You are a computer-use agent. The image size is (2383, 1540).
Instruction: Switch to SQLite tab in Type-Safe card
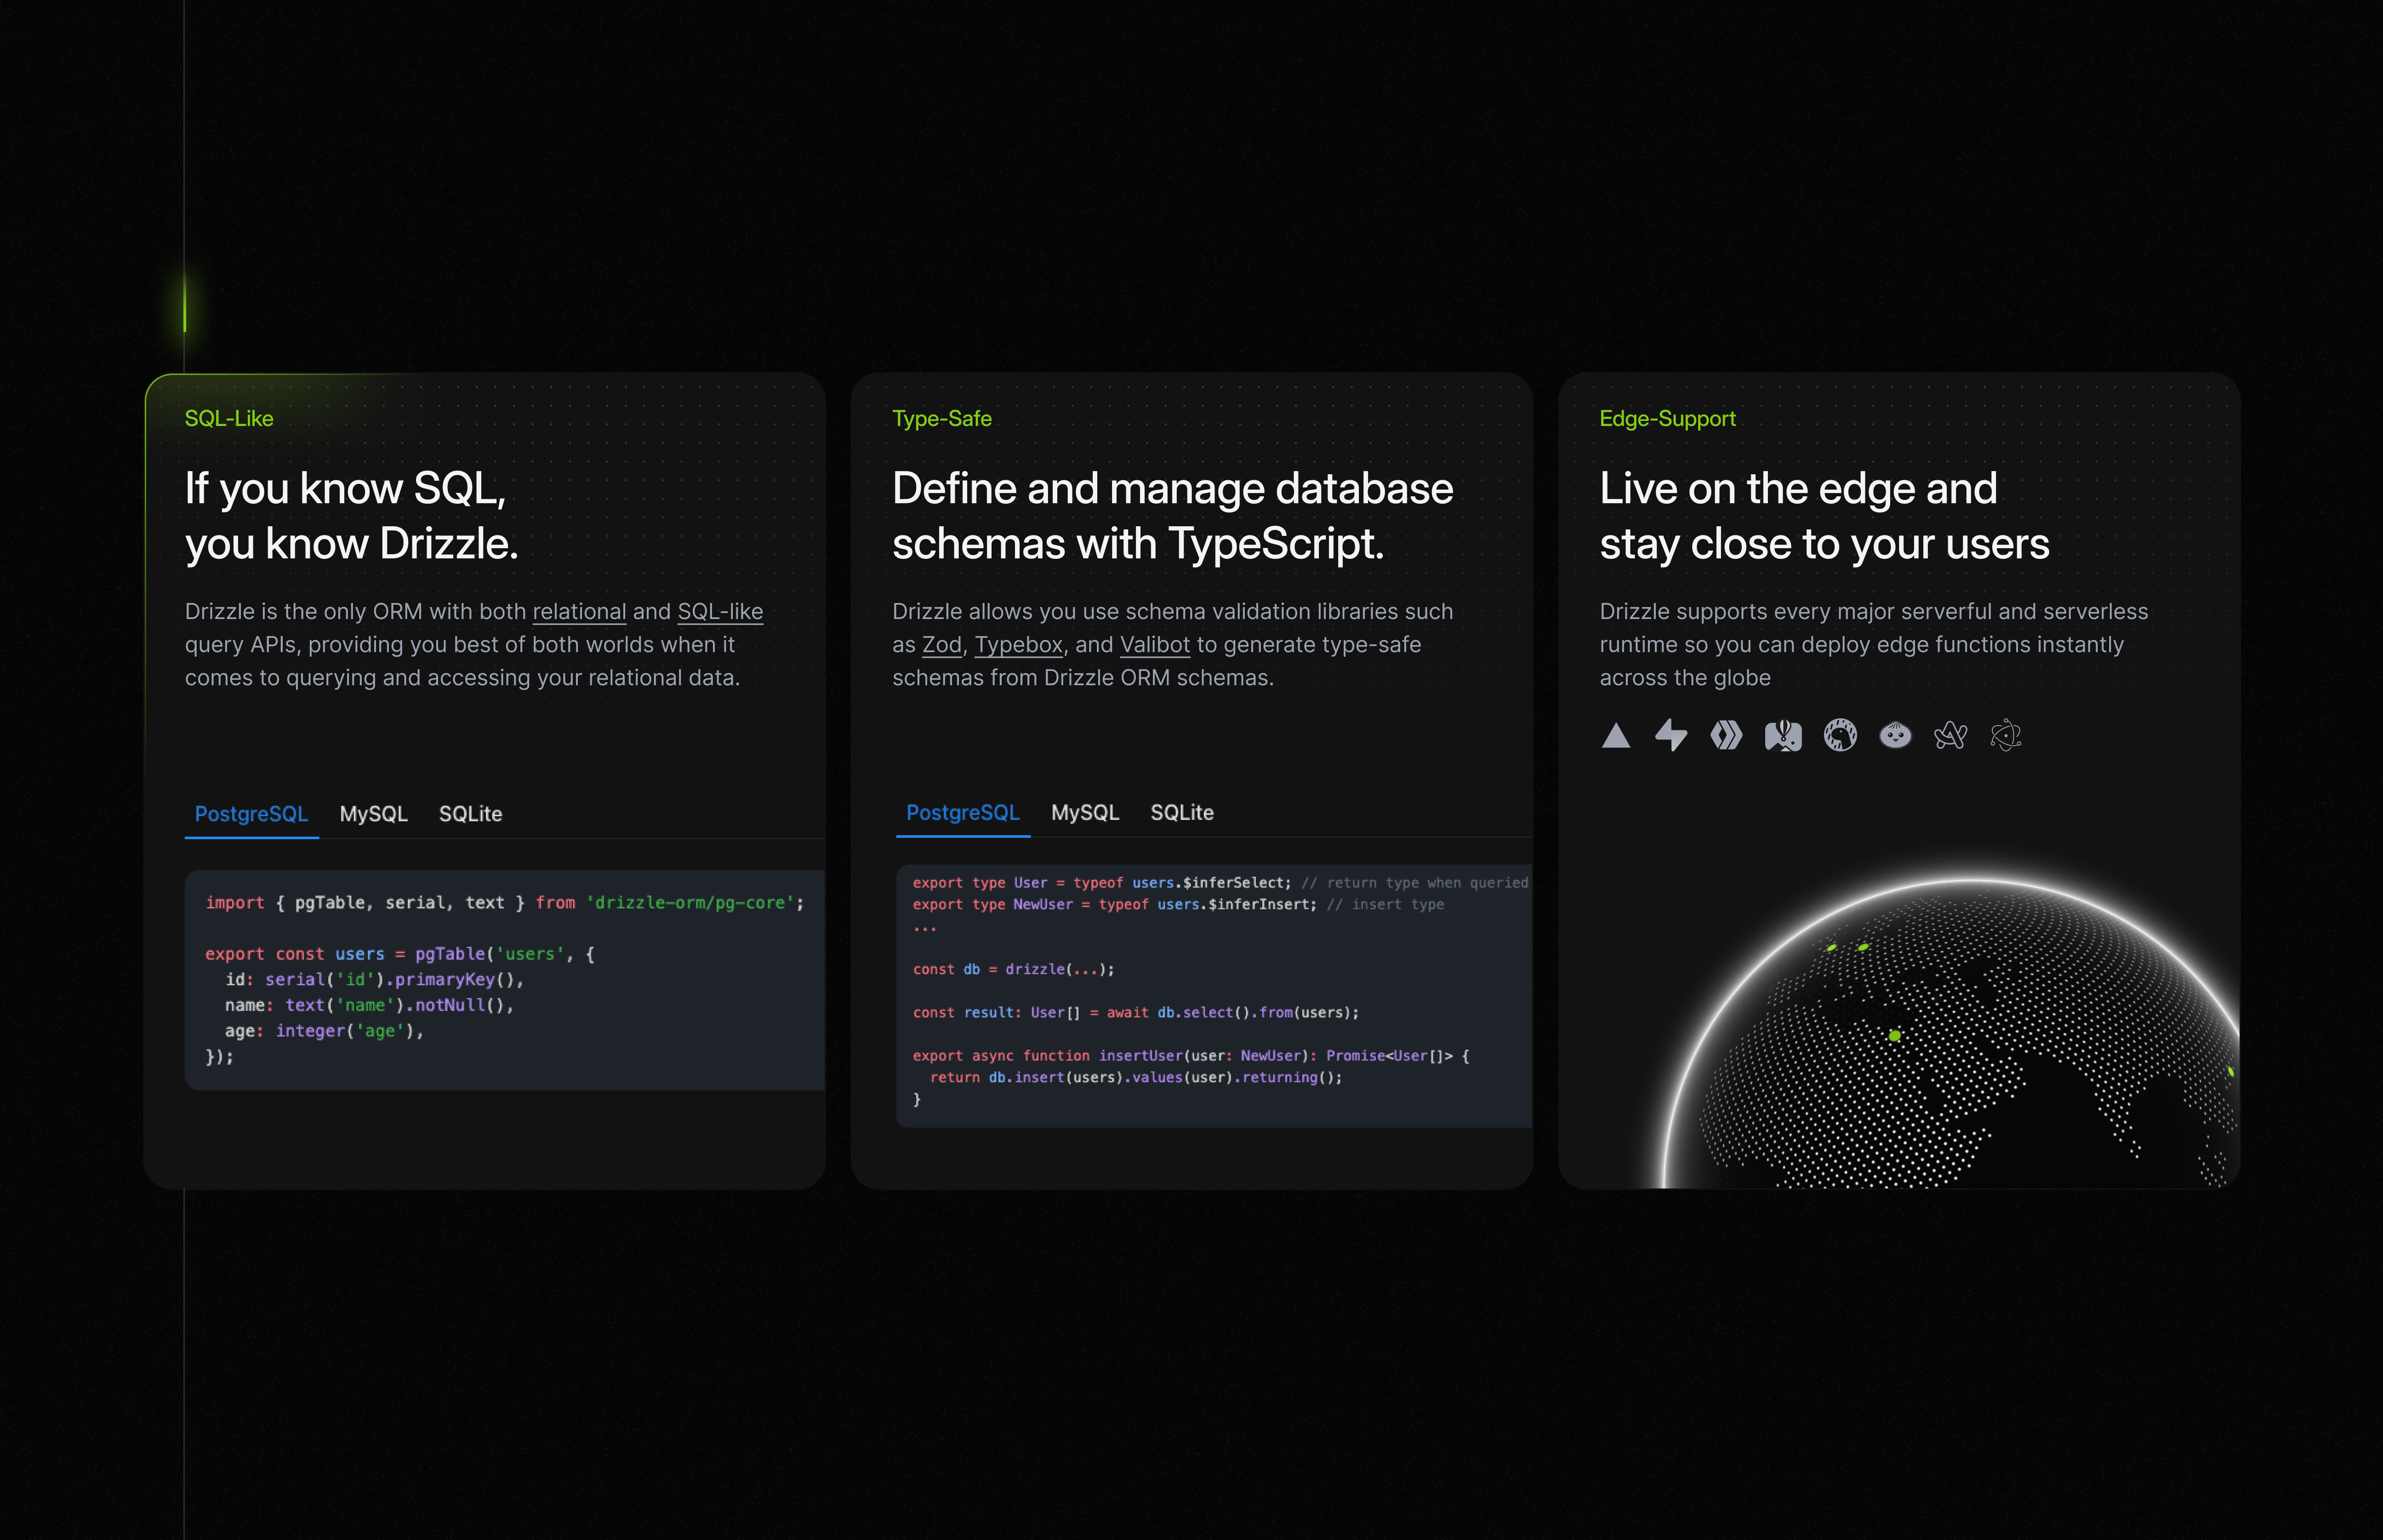1182,813
